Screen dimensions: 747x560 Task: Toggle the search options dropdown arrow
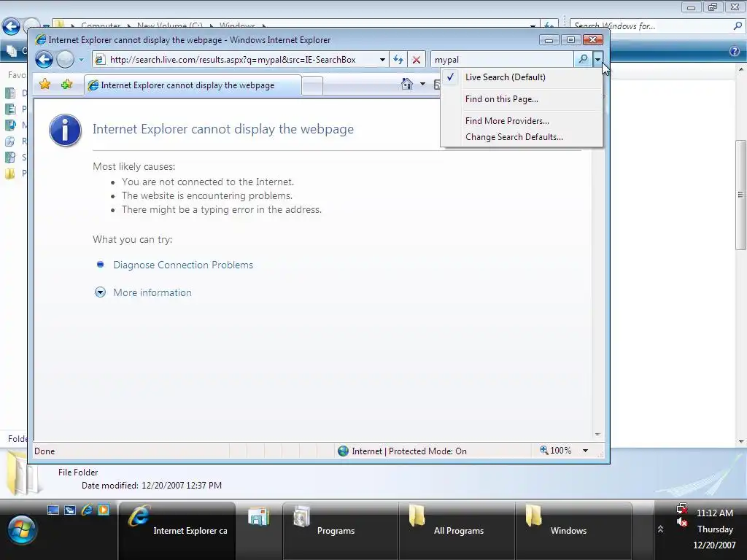[x=597, y=60]
